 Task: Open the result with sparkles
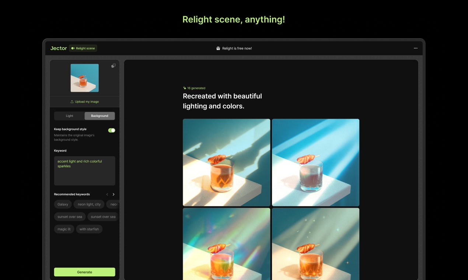(x=315, y=244)
